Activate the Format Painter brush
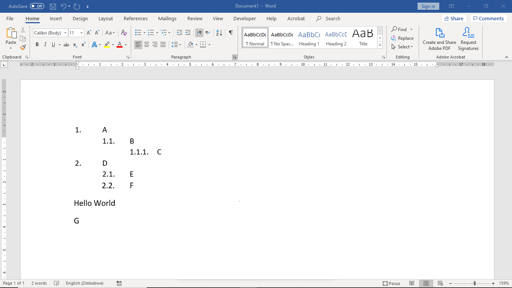The height and width of the screenshot is (288, 512). click(x=23, y=47)
